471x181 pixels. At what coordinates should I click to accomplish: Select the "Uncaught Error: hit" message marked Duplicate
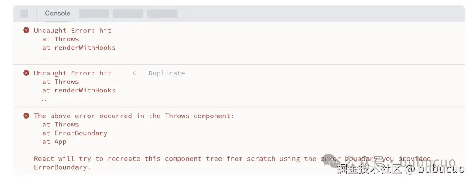coord(73,73)
